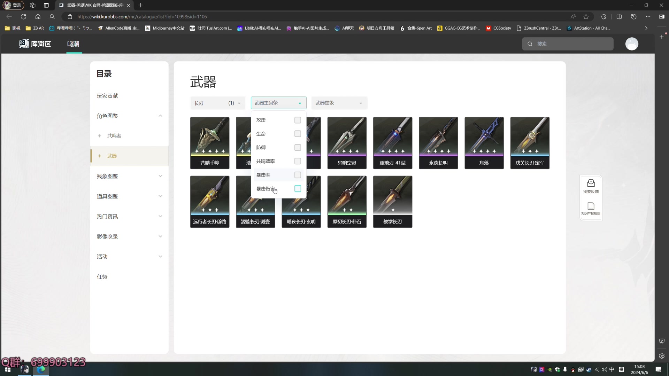Open Windows Start menu

[8, 369]
